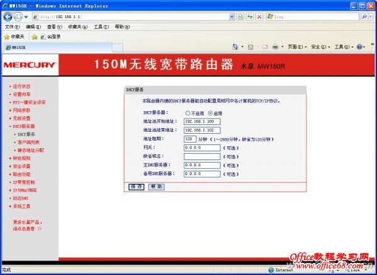Click the magnifier search icon
This screenshot has width=377, height=275.
tap(364, 17)
